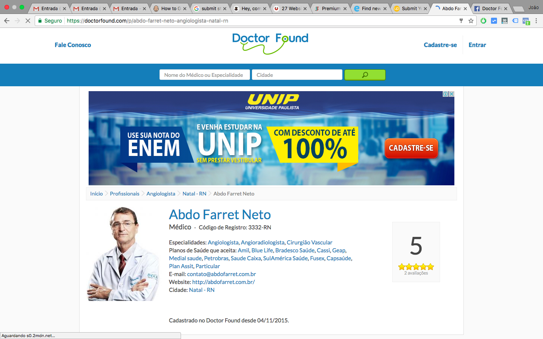Viewport: 543px width, 339px height.
Task: Click the red CADASTRE-SE ad button
Action: click(x=411, y=148)
